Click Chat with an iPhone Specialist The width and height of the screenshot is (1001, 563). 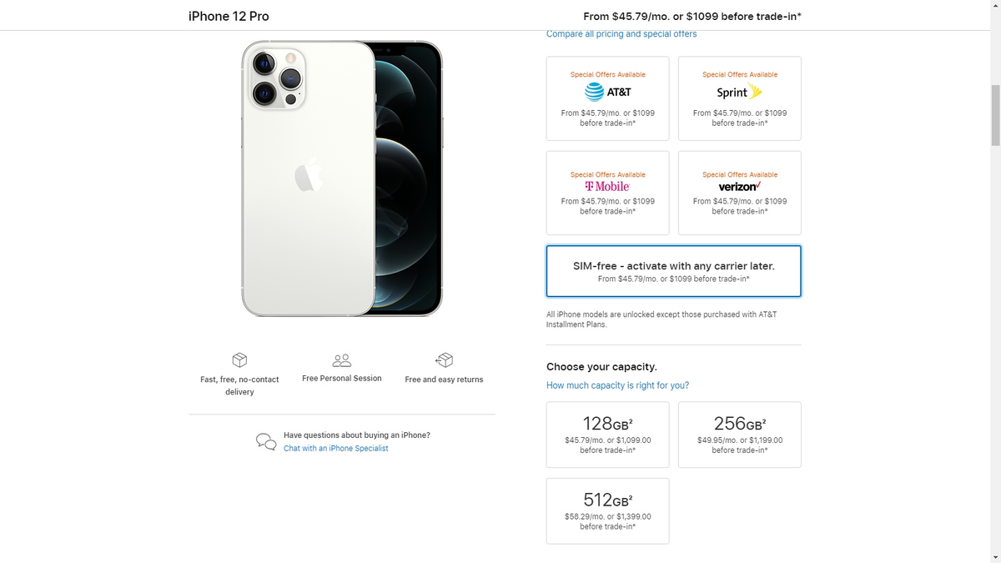[335, 448]
